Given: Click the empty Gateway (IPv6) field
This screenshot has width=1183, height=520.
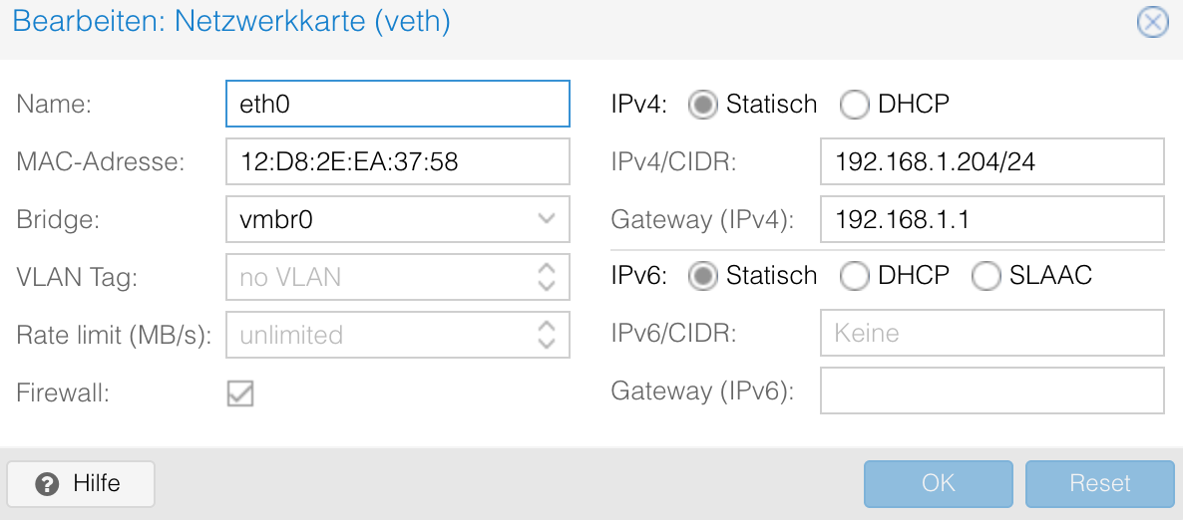Looking at the screenshot, I should [x=991, y=390].
